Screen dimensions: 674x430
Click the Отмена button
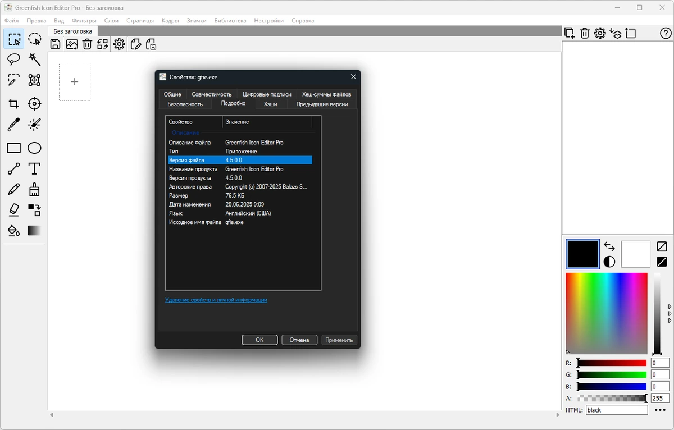click(x=299, y=340)
